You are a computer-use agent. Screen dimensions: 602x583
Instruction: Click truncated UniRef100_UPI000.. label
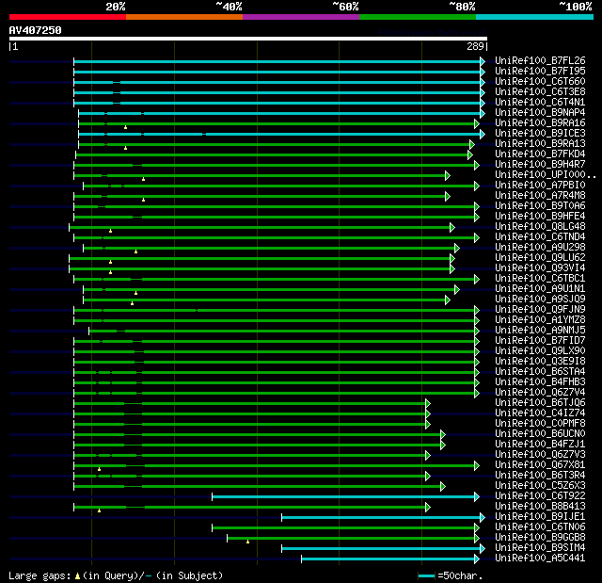[x=546, y=175]
